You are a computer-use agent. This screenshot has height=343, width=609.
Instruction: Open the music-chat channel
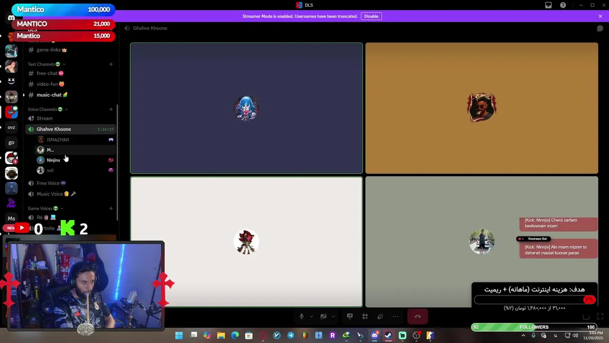tap(70, 95)
